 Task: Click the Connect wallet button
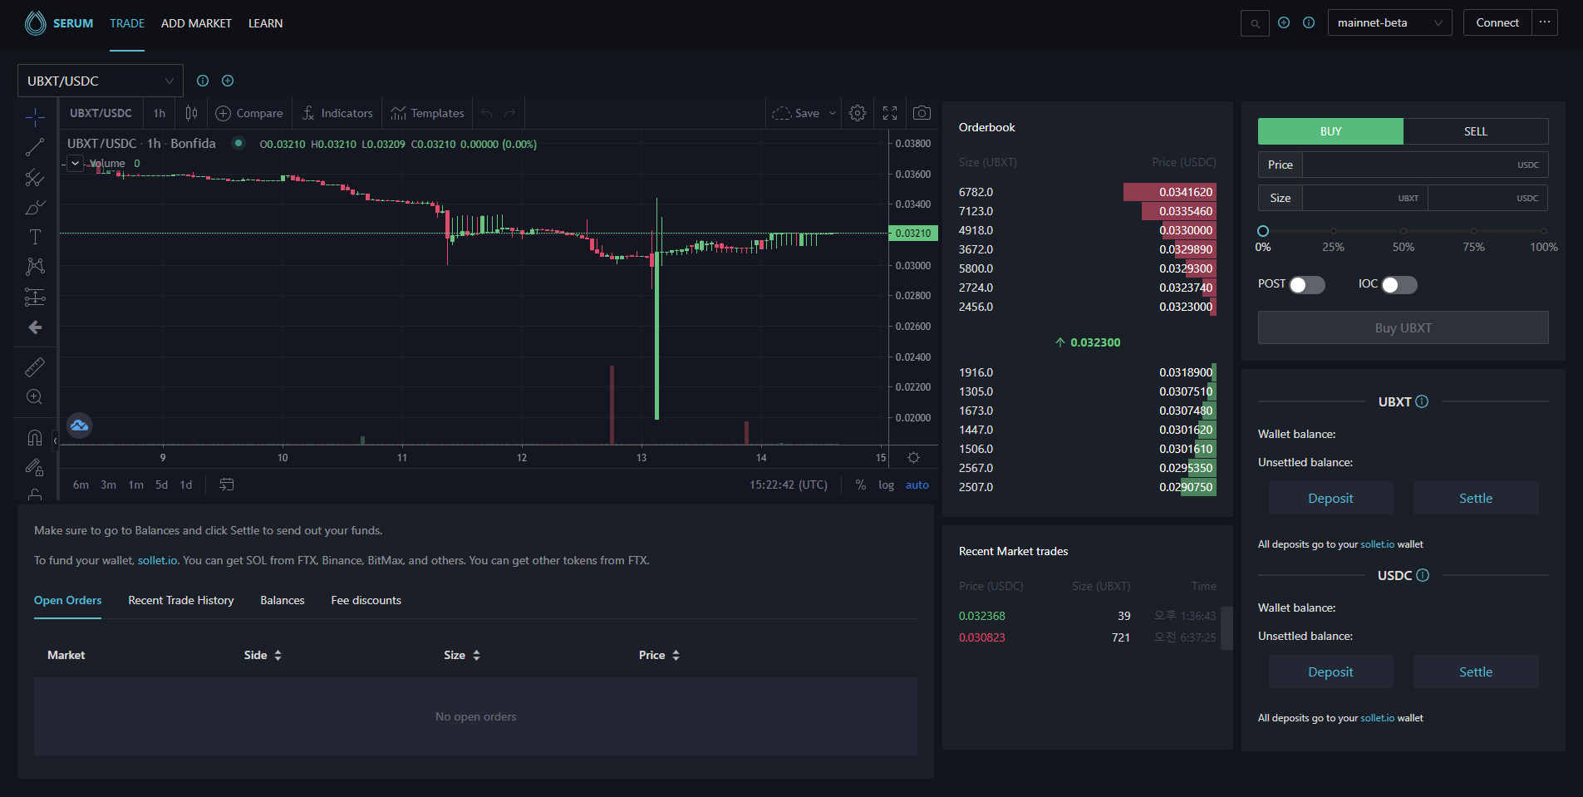[1497, 22]
